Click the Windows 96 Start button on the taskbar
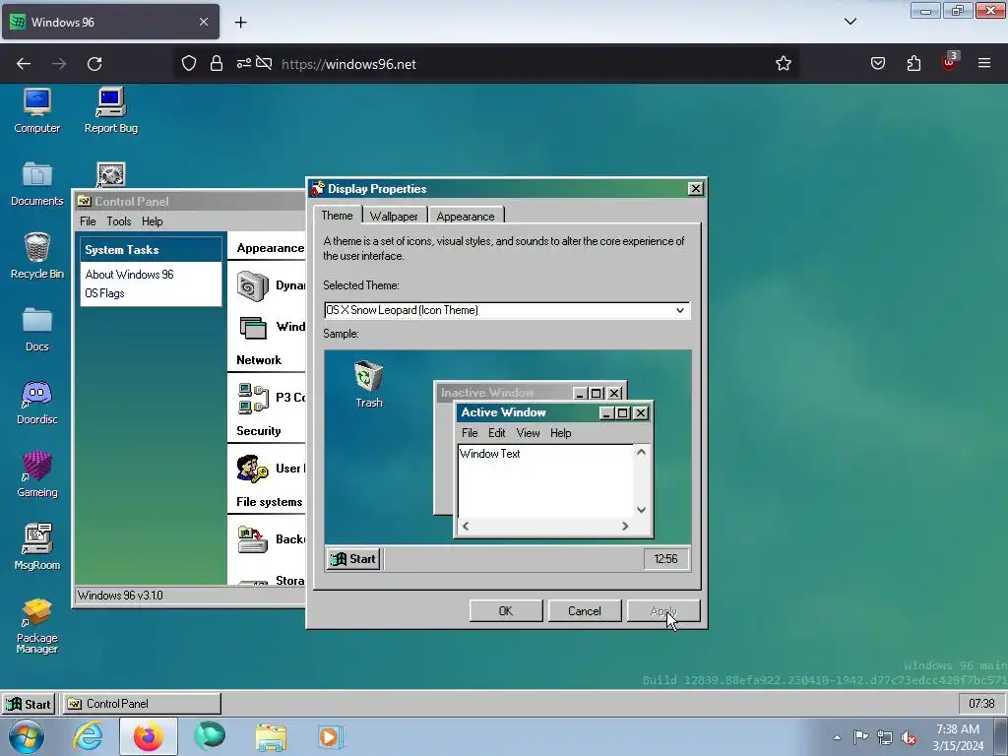 [x=29, y=704]
